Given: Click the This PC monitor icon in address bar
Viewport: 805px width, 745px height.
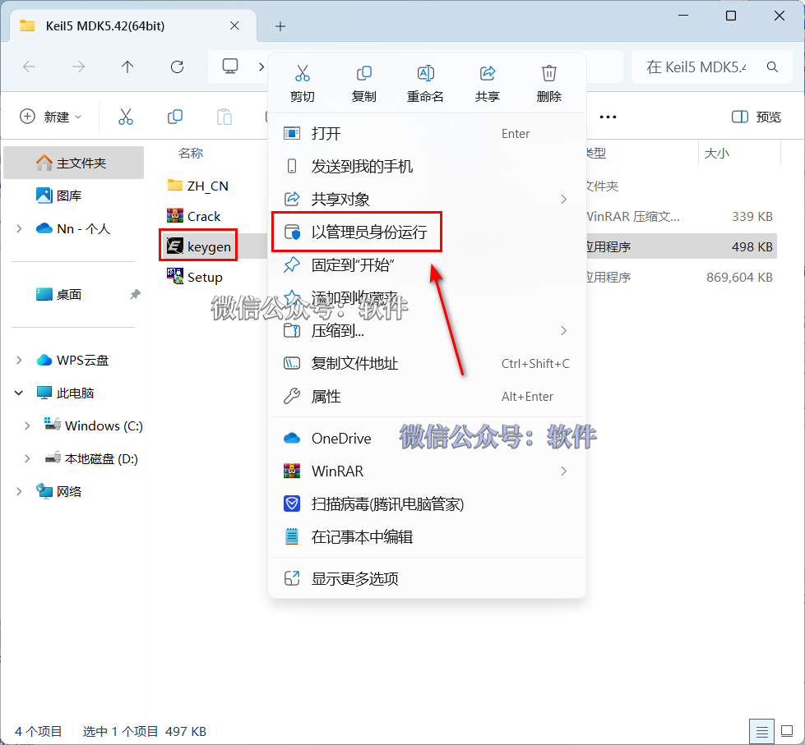Looking at the screenshot, I should (230, 67).
